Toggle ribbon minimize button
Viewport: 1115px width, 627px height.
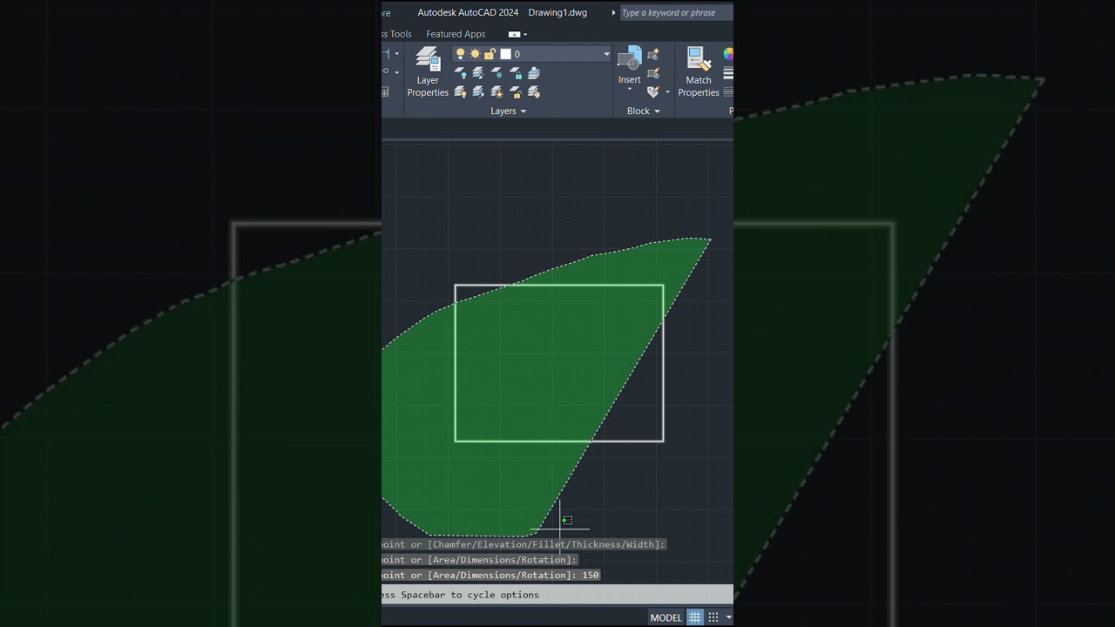click(x=514, y=34)
